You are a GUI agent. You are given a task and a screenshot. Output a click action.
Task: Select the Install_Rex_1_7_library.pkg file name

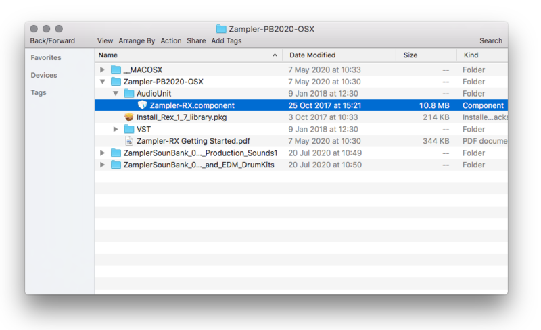tap(181, 117)
